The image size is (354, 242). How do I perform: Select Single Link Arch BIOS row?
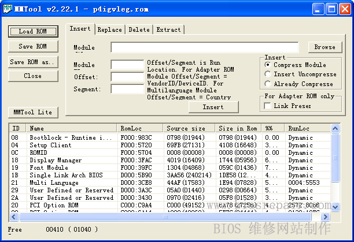tap(170, 175)
